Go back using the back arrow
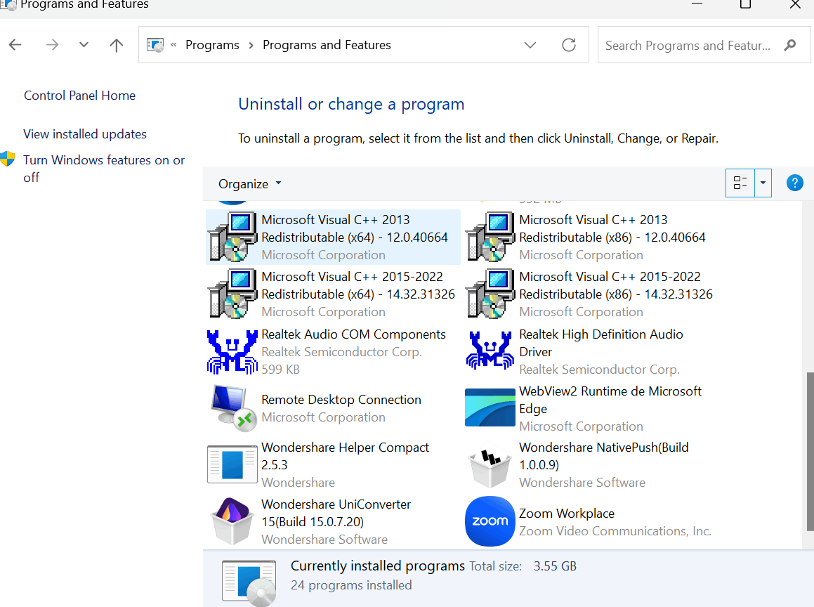Screen dimensions: 814x607 [x=15, y=44]
